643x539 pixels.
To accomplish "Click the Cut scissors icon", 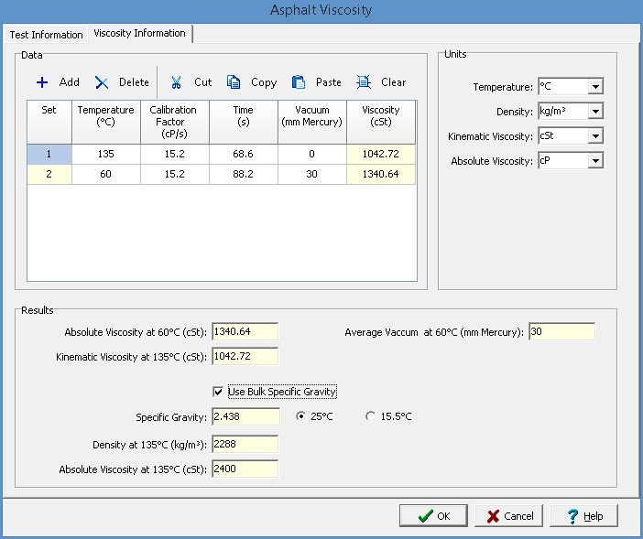I will pos(176,82).
